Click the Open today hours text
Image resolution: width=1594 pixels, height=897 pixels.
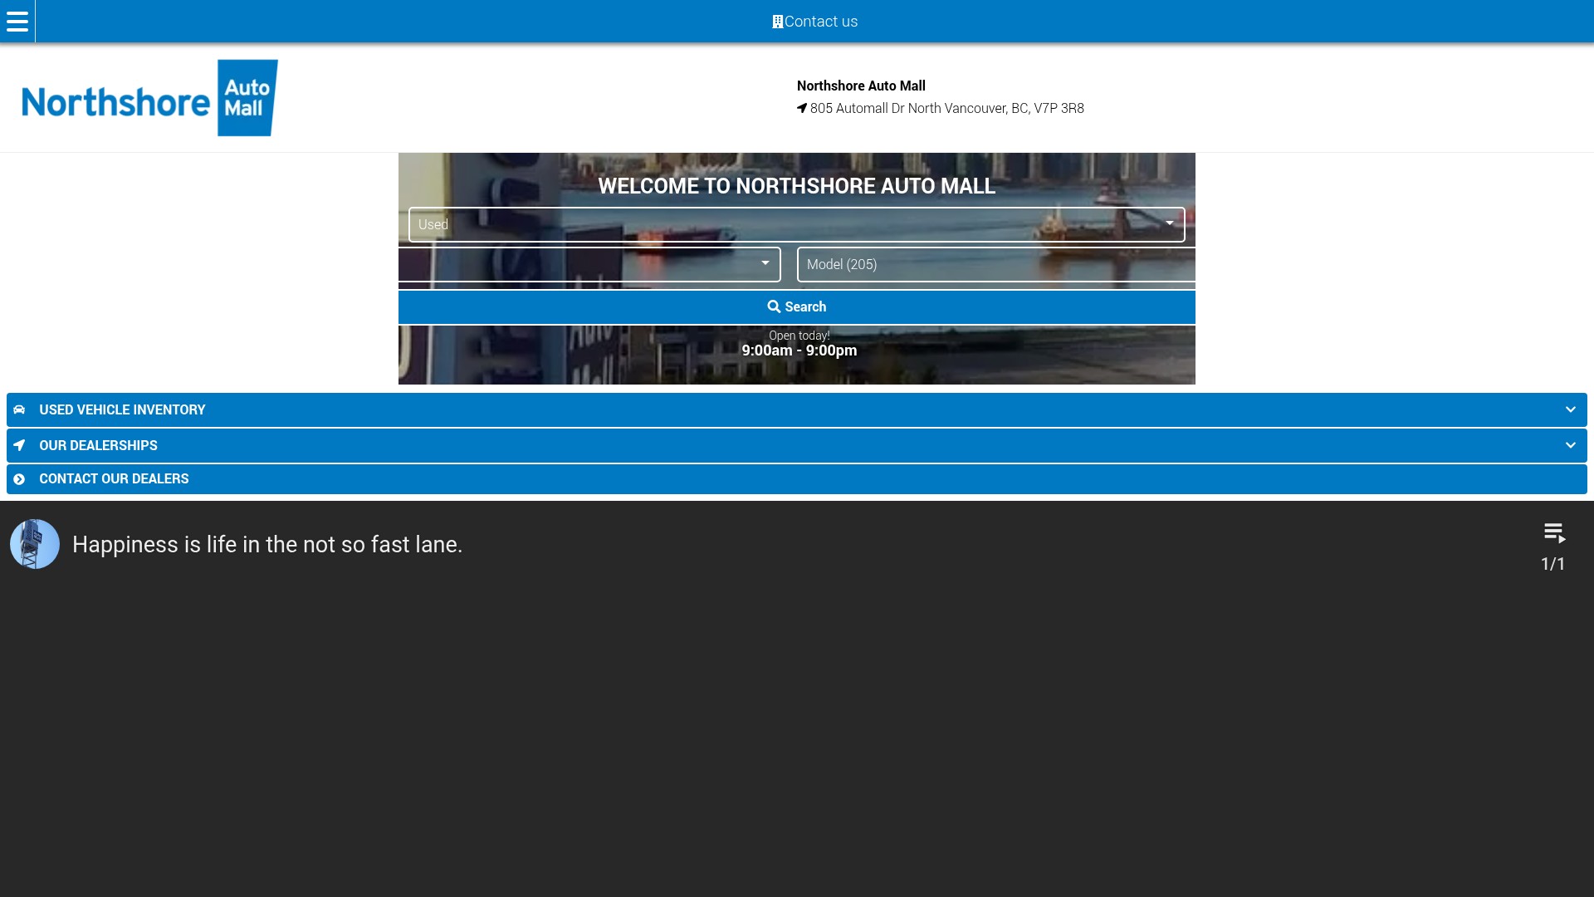point(799,344)
